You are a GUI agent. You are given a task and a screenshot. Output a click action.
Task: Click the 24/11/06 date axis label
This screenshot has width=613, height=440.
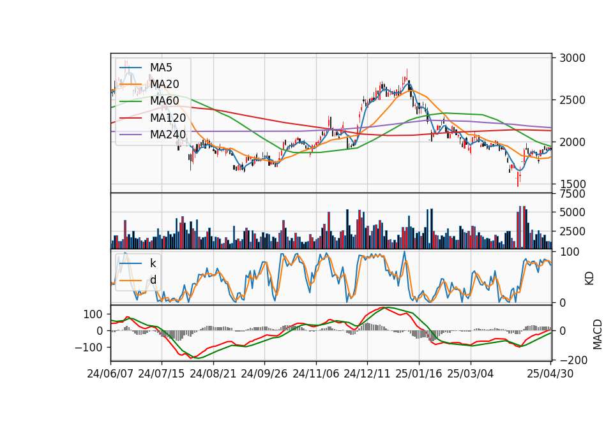(x=316, y=374)
